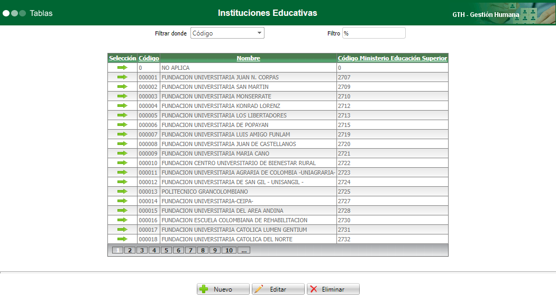Screen dimensions: 556x299
Task: Go to page 3 of results
Action: tap(142, 250)
